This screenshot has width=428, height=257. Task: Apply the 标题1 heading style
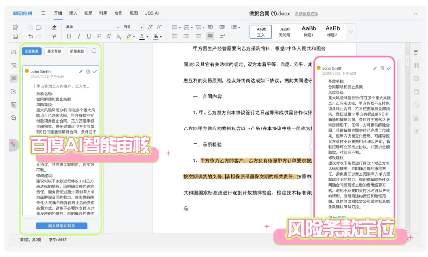point(309,32)
